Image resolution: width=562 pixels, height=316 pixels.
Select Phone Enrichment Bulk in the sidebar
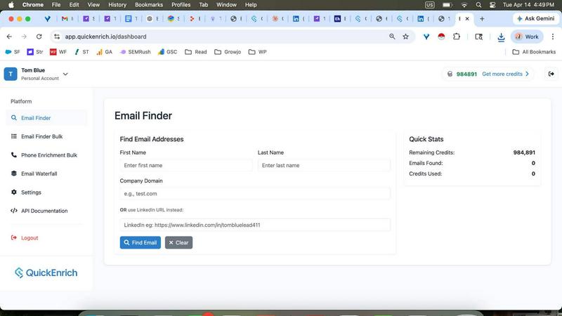point(48,155)
